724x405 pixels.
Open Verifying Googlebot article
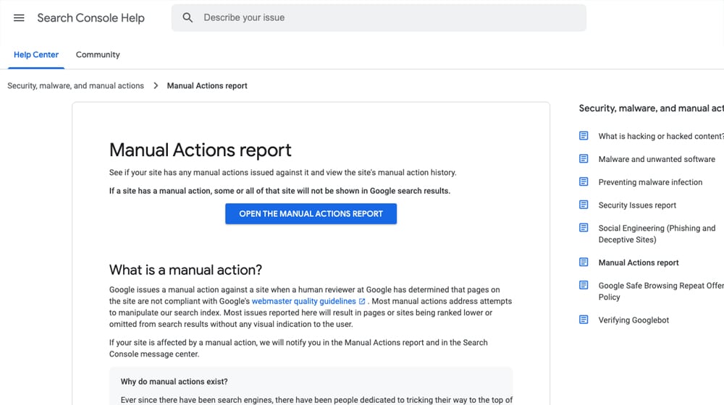click(633, 320)
